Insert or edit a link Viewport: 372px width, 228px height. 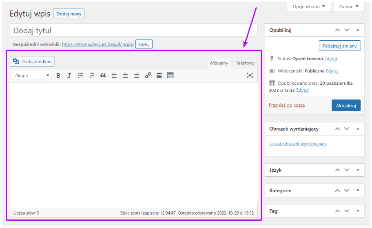coord(148,75)
